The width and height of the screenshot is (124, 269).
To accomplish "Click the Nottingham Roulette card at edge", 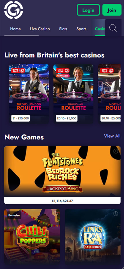I will [109, 94].
